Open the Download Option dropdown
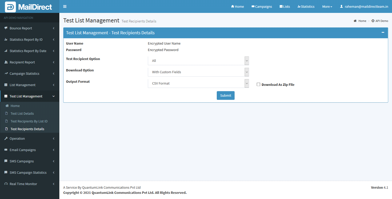 click(x=198, y=72)
